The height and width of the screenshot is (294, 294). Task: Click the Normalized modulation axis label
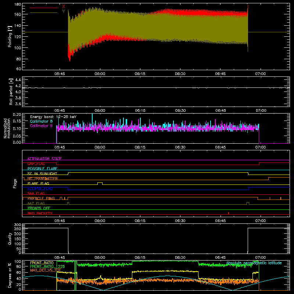7,128
